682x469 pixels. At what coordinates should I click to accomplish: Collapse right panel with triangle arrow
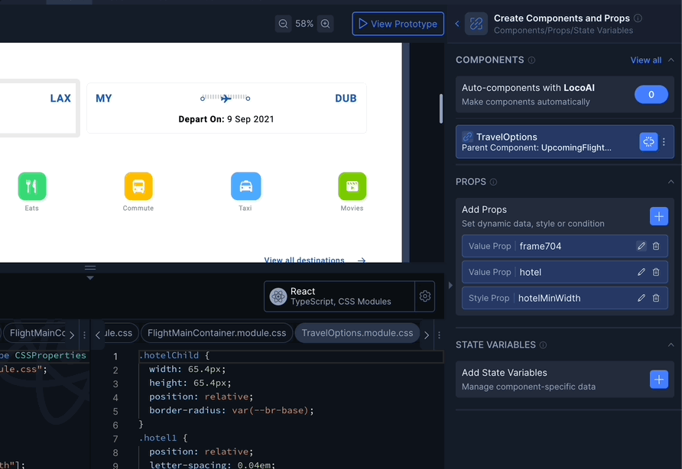click(450, 286)
